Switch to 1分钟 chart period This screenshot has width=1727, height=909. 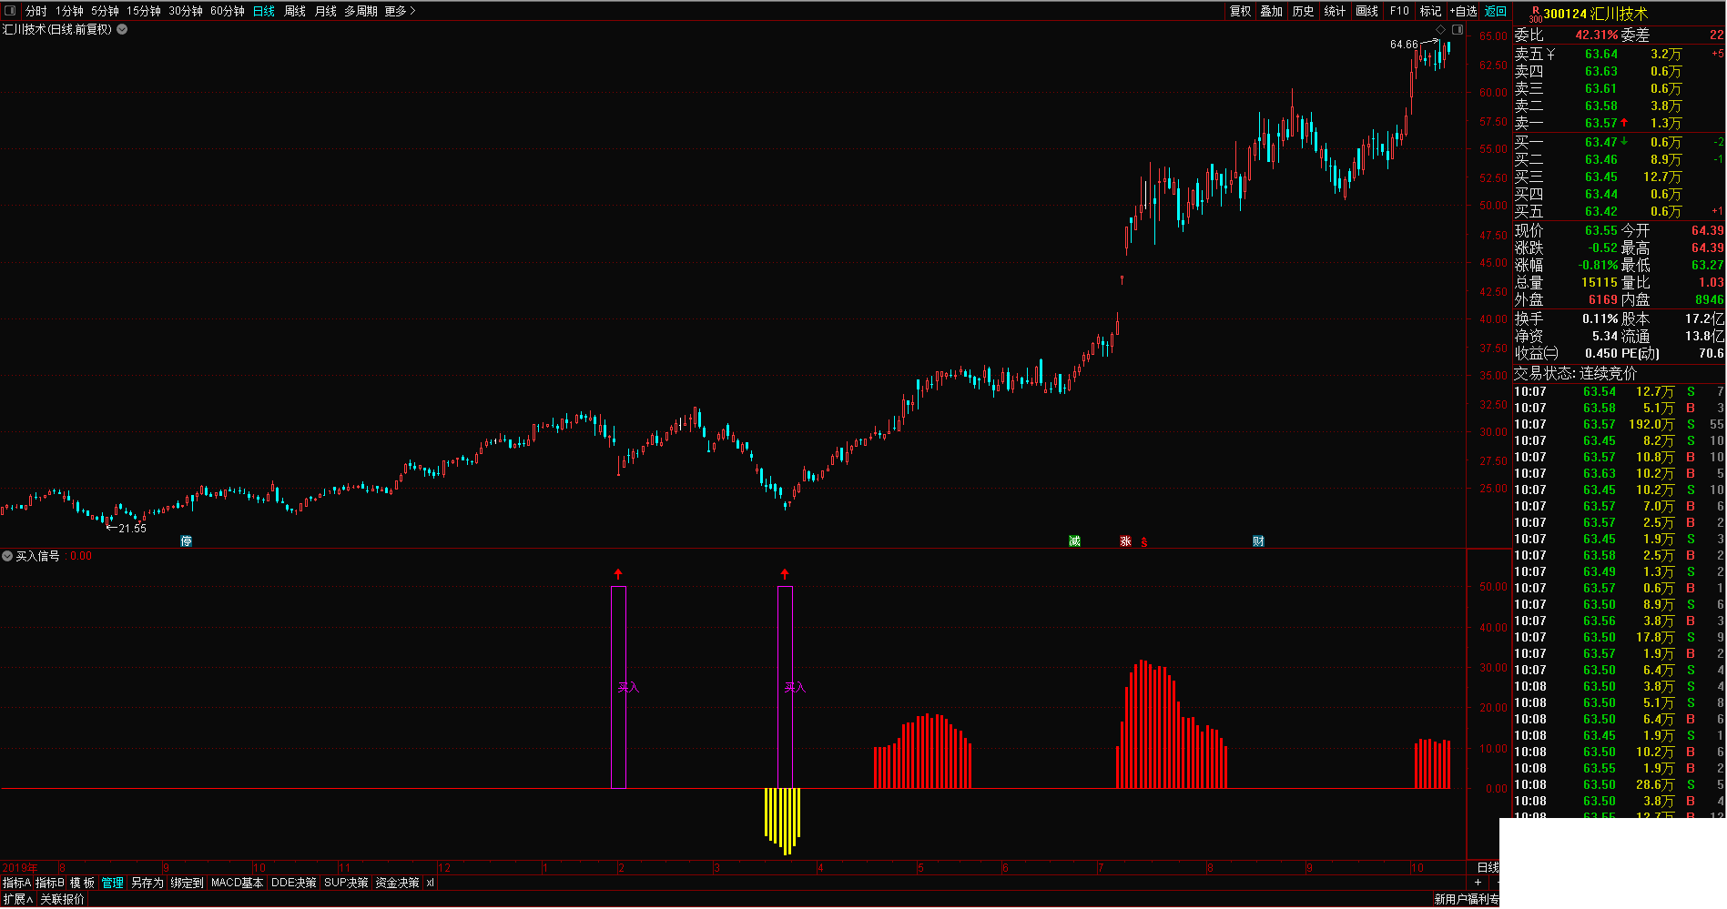coord(69,11)
